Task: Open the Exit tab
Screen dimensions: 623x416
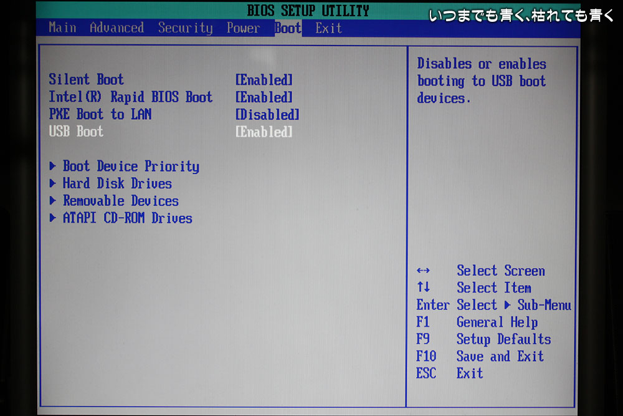Action: [328, 28]
